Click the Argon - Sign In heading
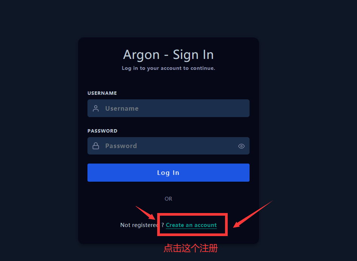The height and width of the screenshot is (261, 357). pos(169,55)
